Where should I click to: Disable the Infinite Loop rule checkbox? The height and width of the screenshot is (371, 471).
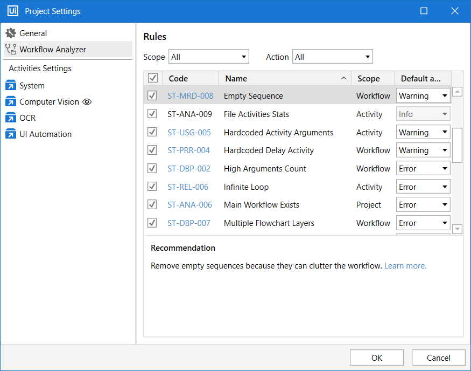pos(152,186)
